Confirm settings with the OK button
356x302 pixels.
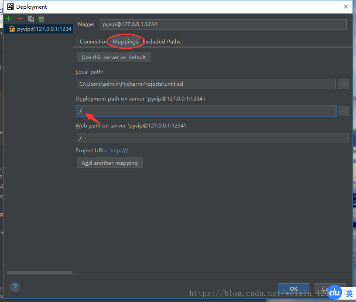coord(293,289)
